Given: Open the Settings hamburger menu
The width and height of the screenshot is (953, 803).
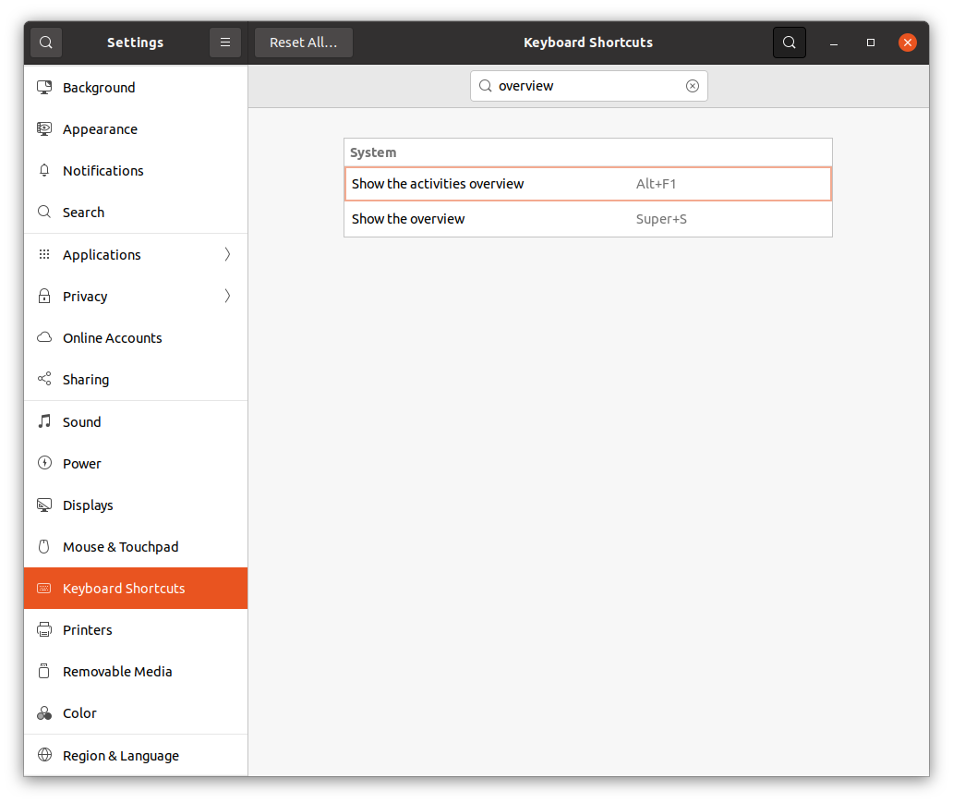Looking at the screenshot, I should point(225,43).
